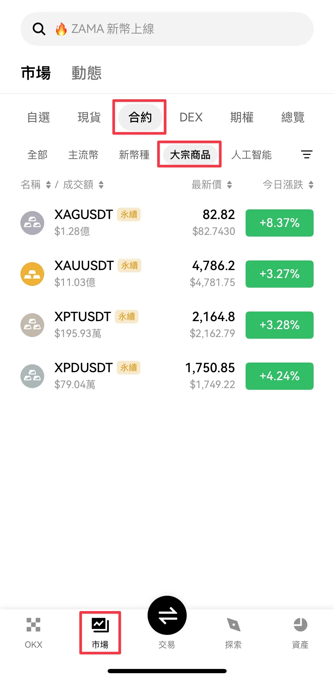Select the 人工智能 category filter
Image resolution: width=334 pixels, height=680 pixels.
252,155
